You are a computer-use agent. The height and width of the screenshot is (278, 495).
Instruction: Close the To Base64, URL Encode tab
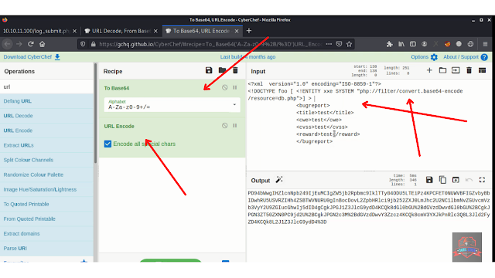pos(237,31)
